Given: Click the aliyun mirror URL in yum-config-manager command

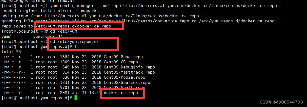Looking at the screenshot, I should [x=200, y=6].
